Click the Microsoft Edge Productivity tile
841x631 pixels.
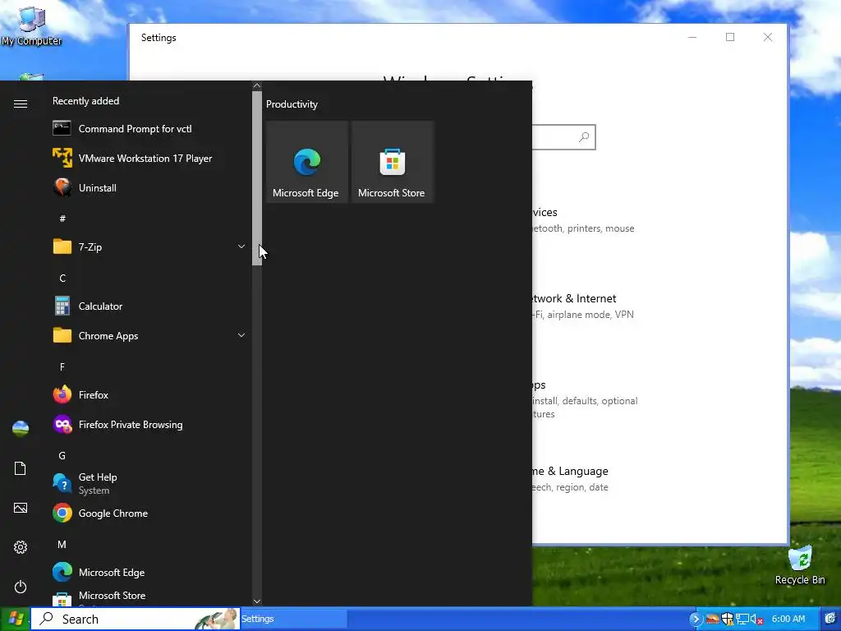pyautogui.click(x=307, y=162)
